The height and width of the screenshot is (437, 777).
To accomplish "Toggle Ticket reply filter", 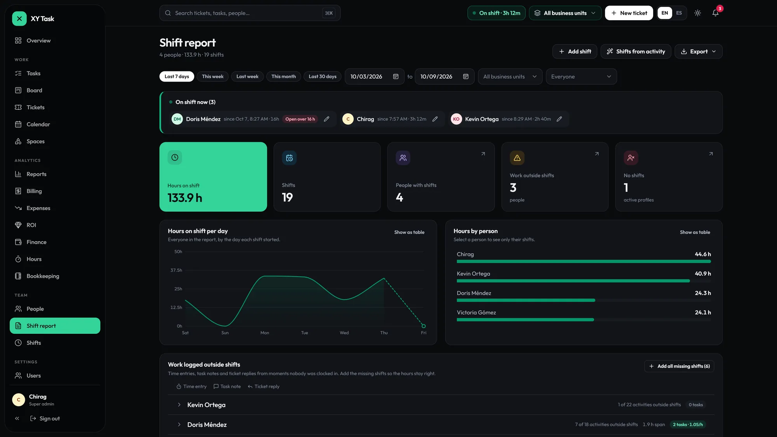I will pos(263,387).
